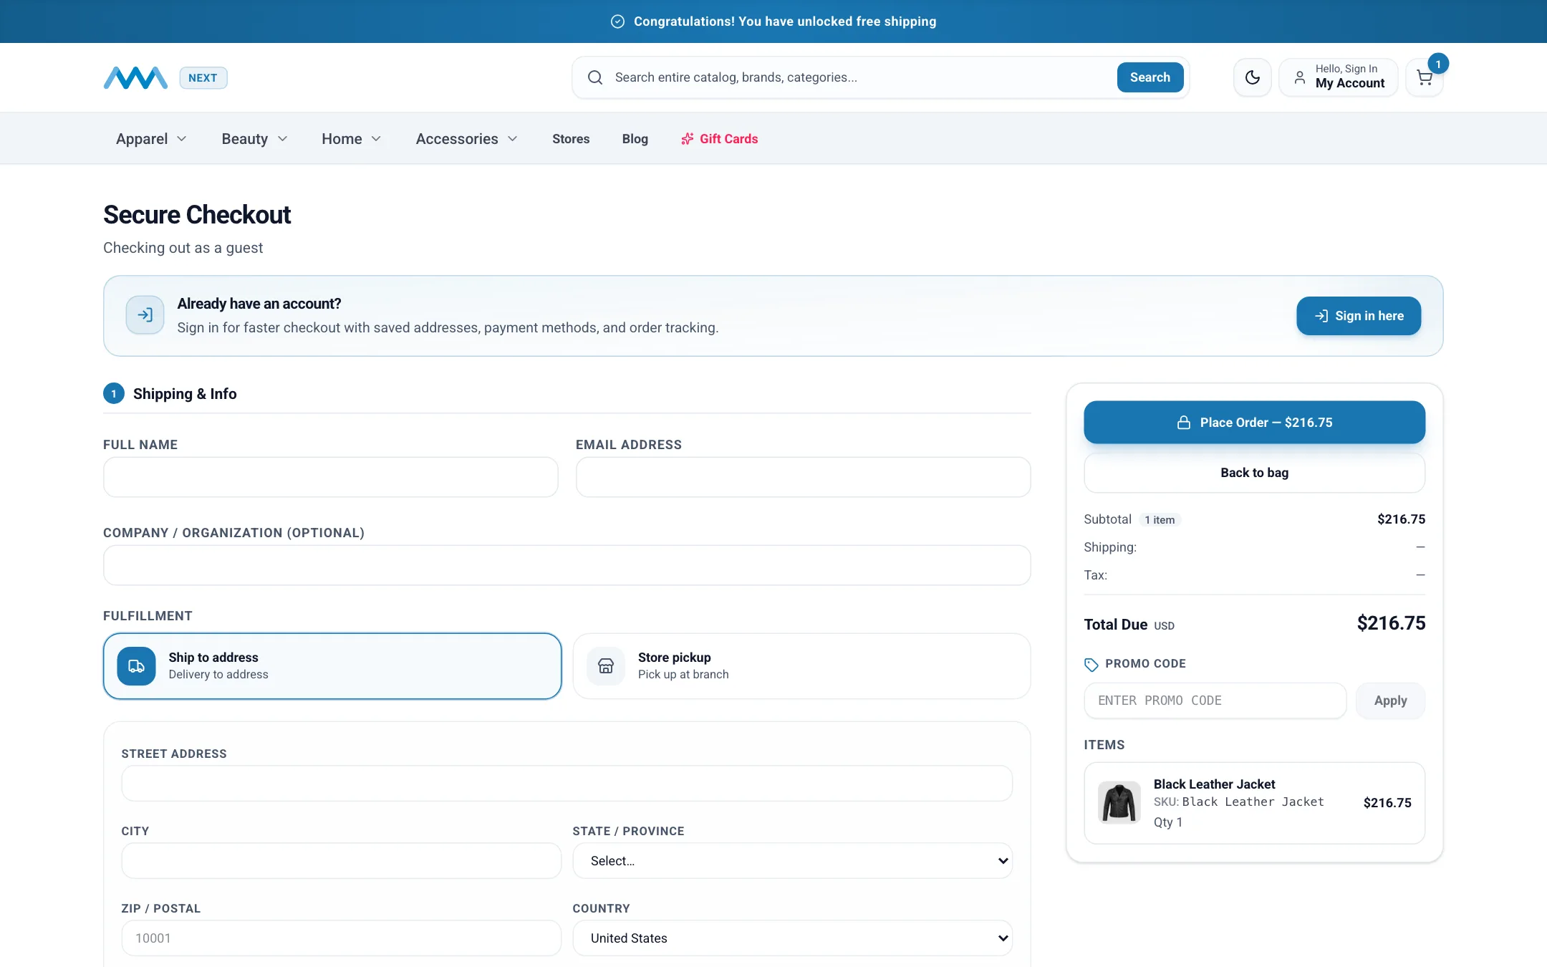Select Store pickup fulfillment option
Viewport: 1547px width, 967px height.
[801, 666]
